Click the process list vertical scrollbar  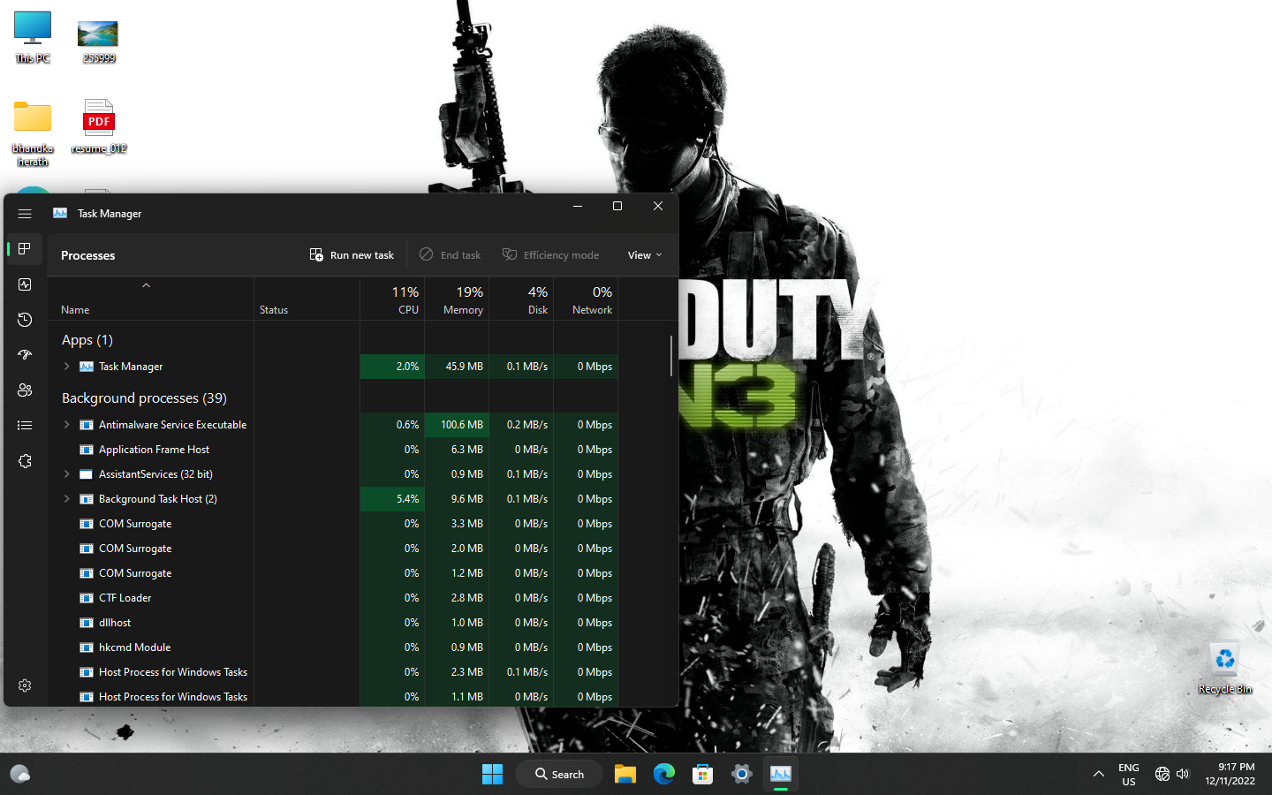[x=671, y=356]
